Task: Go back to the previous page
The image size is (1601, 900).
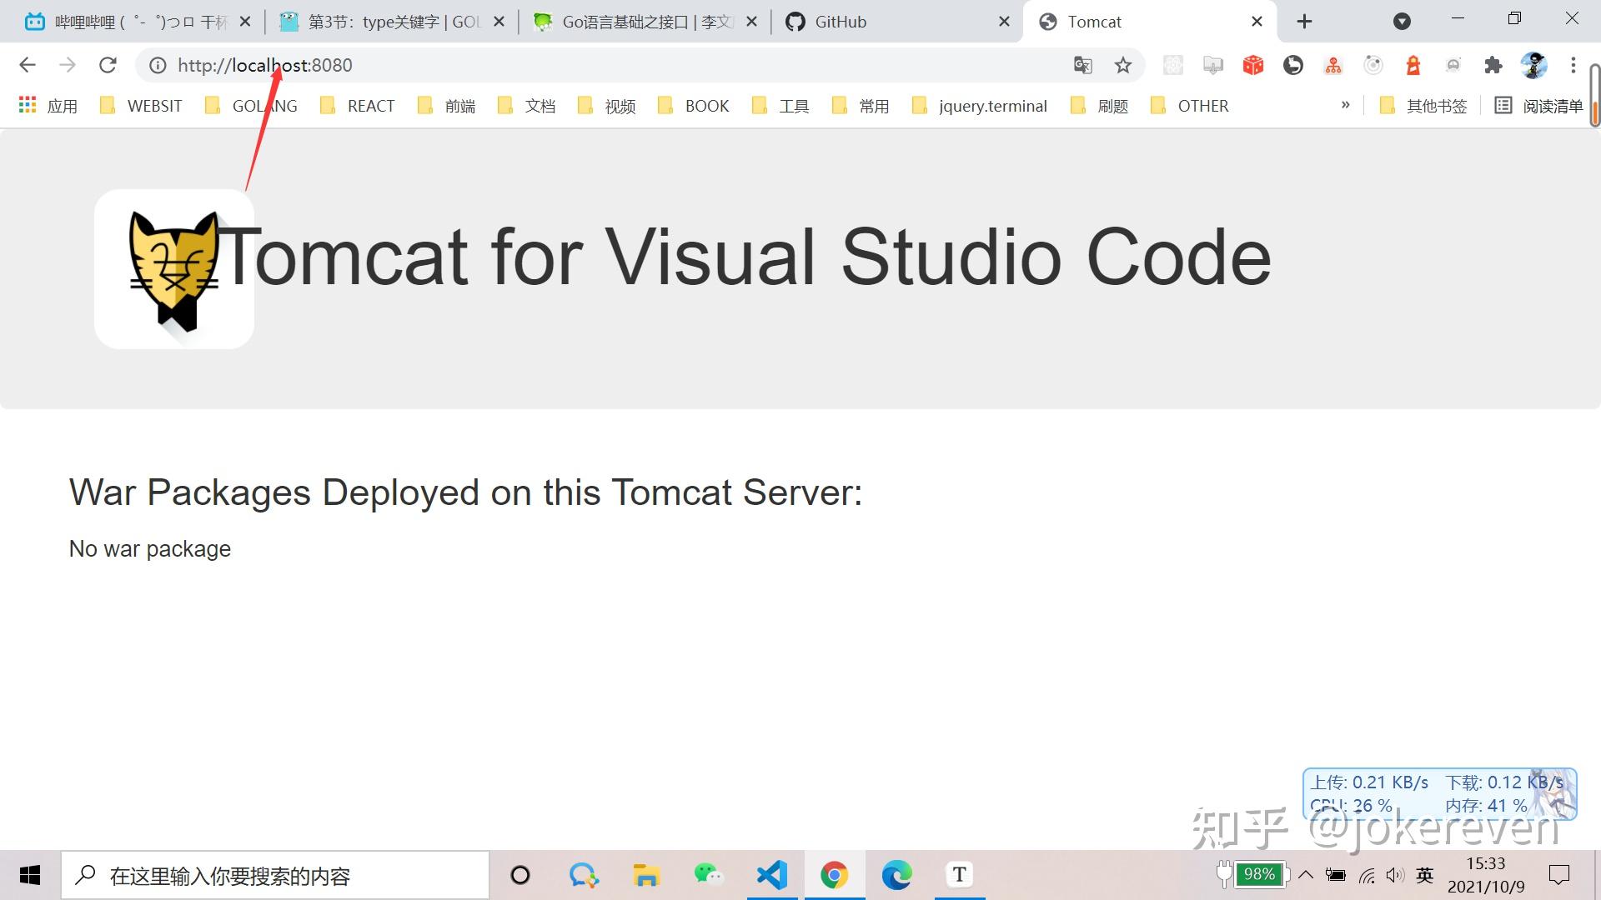Action: coord(28,65)
